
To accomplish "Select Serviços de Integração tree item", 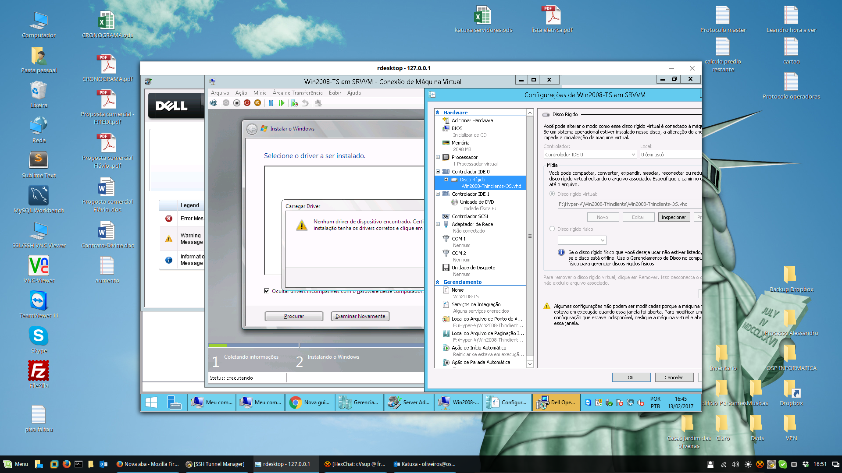I will coord(476,304).
